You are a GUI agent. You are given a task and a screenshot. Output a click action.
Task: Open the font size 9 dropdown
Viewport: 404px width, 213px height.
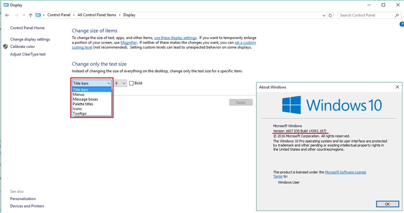120,83
